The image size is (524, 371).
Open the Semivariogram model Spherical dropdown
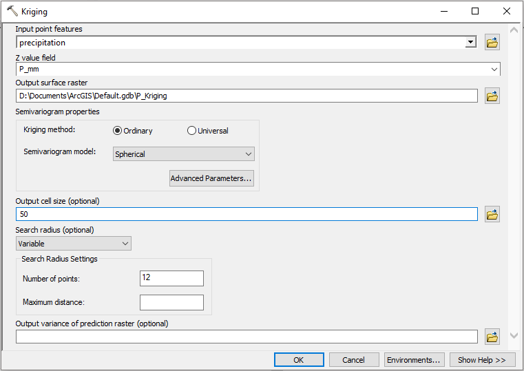coord(249,154)
